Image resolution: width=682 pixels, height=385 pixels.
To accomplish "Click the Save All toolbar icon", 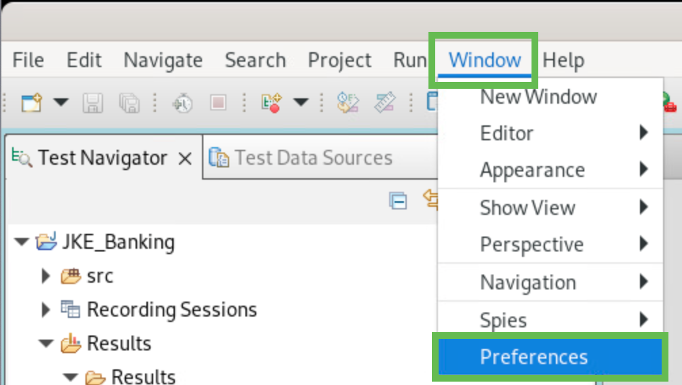I will [x=129, y=103].
